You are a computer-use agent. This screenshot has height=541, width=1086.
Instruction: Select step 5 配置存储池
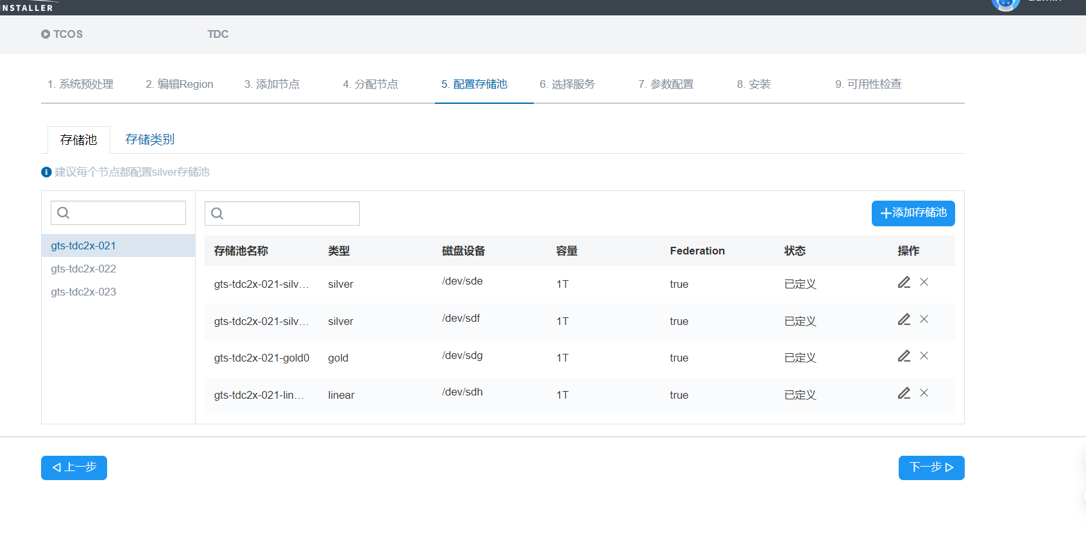(474, 84)
